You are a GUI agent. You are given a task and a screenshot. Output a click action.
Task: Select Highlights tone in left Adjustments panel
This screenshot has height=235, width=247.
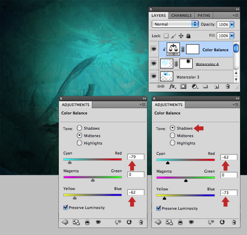[79, 143]
